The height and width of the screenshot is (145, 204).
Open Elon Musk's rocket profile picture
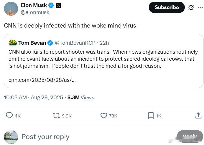(11, 9)
